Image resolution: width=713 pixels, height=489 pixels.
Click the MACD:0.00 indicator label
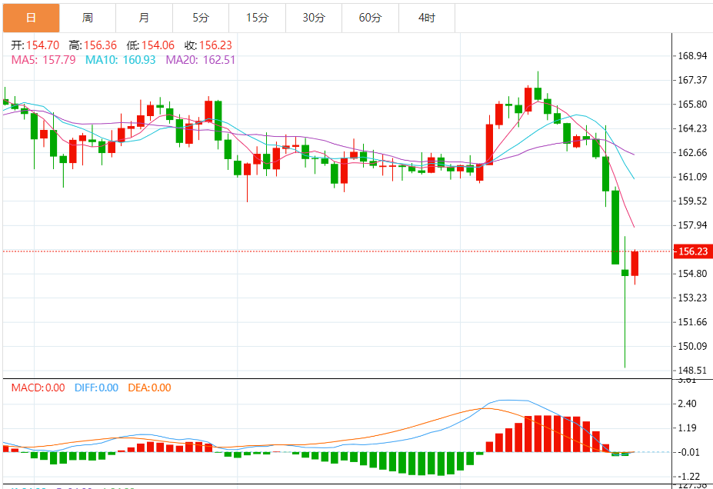pos(38,388)
